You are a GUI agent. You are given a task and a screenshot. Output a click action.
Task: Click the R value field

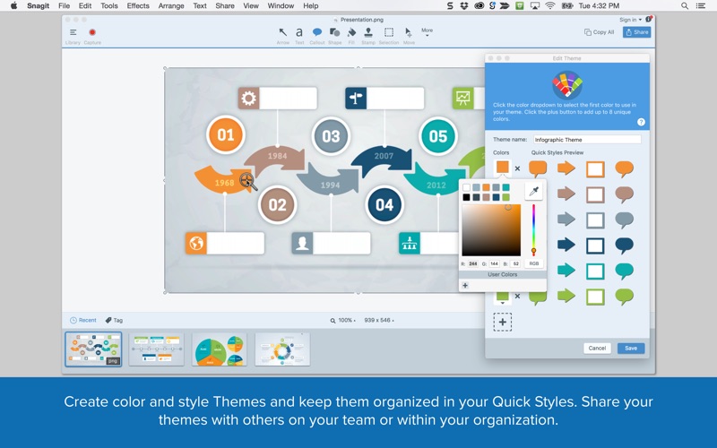click(473, 263)
